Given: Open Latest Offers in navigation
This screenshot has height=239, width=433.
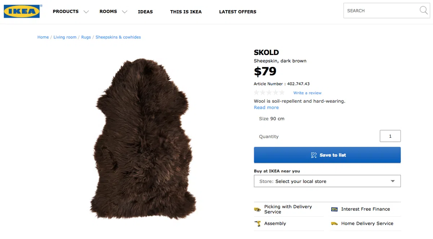Looking at the screenshot, I should (x=237, y=12).
